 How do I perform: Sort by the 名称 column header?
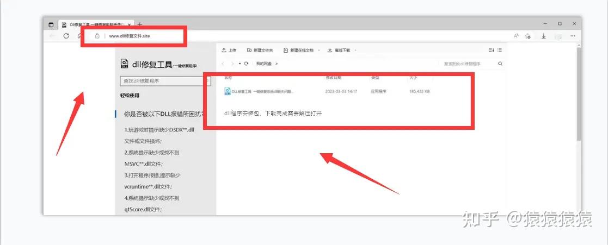point(229,78)
